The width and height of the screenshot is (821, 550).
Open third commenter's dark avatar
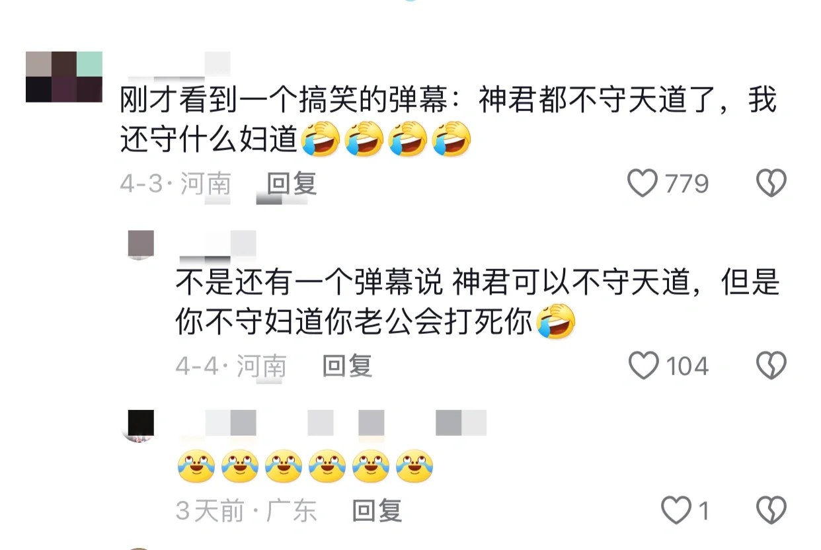(140, 425)
